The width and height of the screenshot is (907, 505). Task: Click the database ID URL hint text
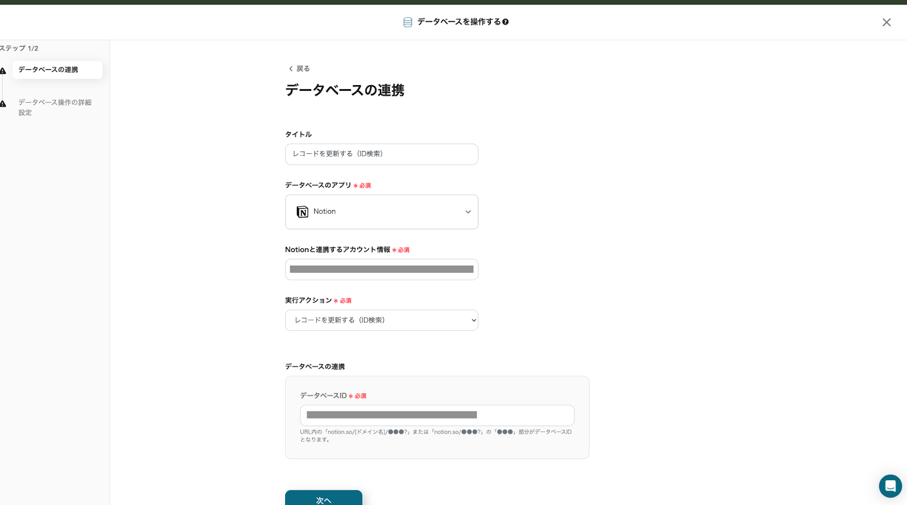(435, 436)
